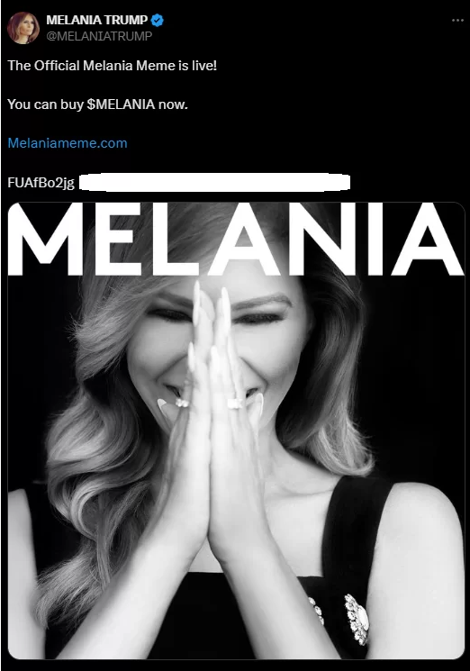This screenshot has height=671, width=470.
Task: Click the large MELANIA headline in the image
Action: (236, 240)
